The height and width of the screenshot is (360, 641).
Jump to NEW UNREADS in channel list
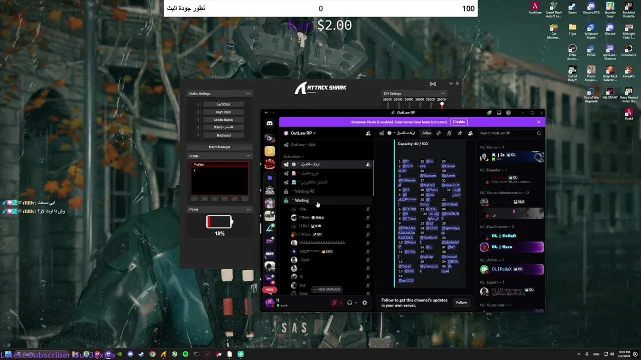pos(327,289)
